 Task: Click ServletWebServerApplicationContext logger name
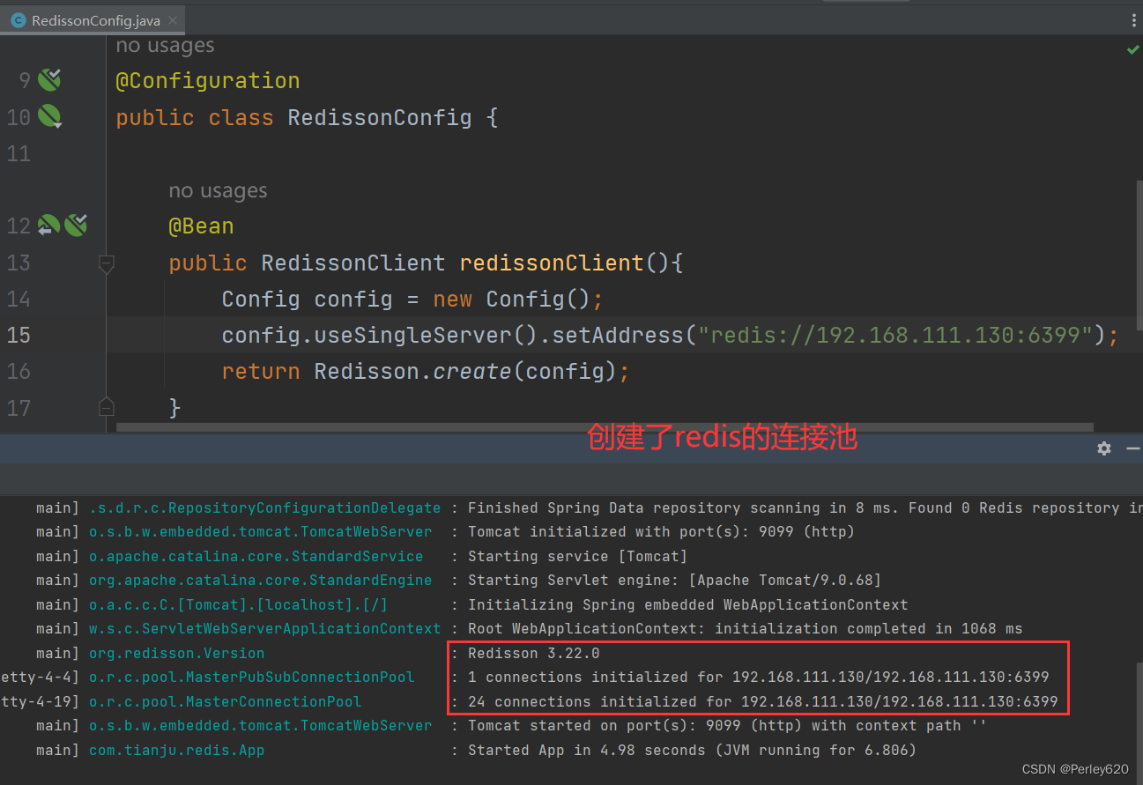point(264,629)
